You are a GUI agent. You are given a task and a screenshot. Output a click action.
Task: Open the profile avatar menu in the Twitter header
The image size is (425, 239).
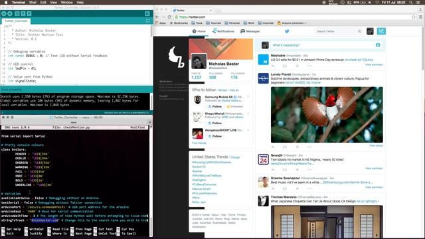(x=370, y=31)
